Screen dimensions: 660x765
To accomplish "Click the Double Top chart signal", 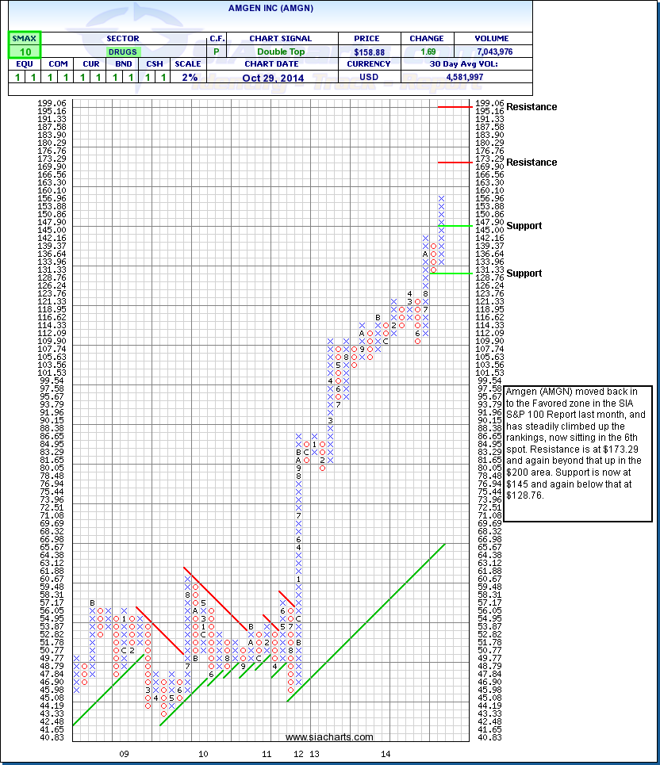I will pos(280,52).
